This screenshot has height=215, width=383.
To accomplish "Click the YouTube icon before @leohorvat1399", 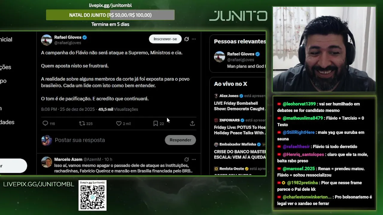I will (279, 104).
